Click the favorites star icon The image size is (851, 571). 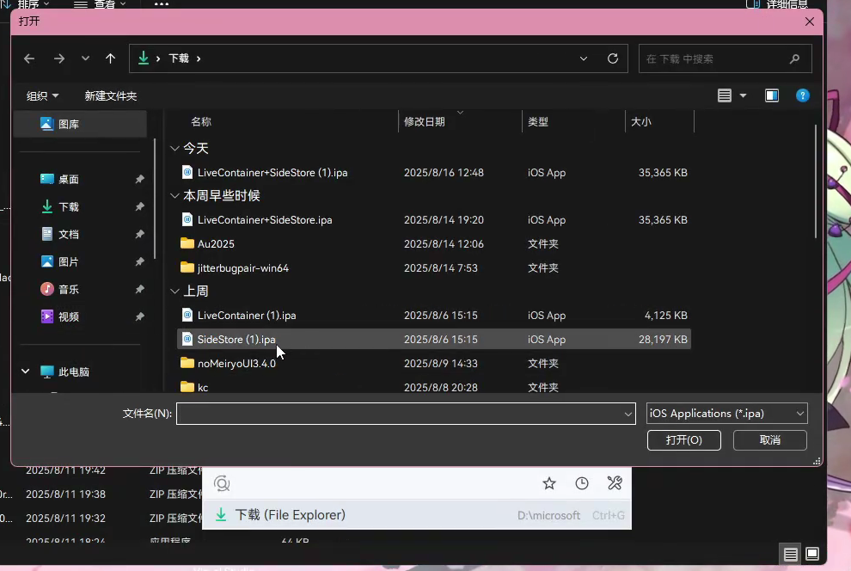[x=549, y=483]
